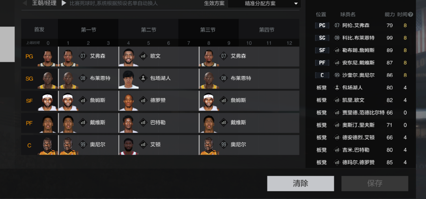The width and height of the screenshot is (426, 199).
Task: Click 99 badge of 奥尼尔 in third quarter
Action: tap(224, 145)
